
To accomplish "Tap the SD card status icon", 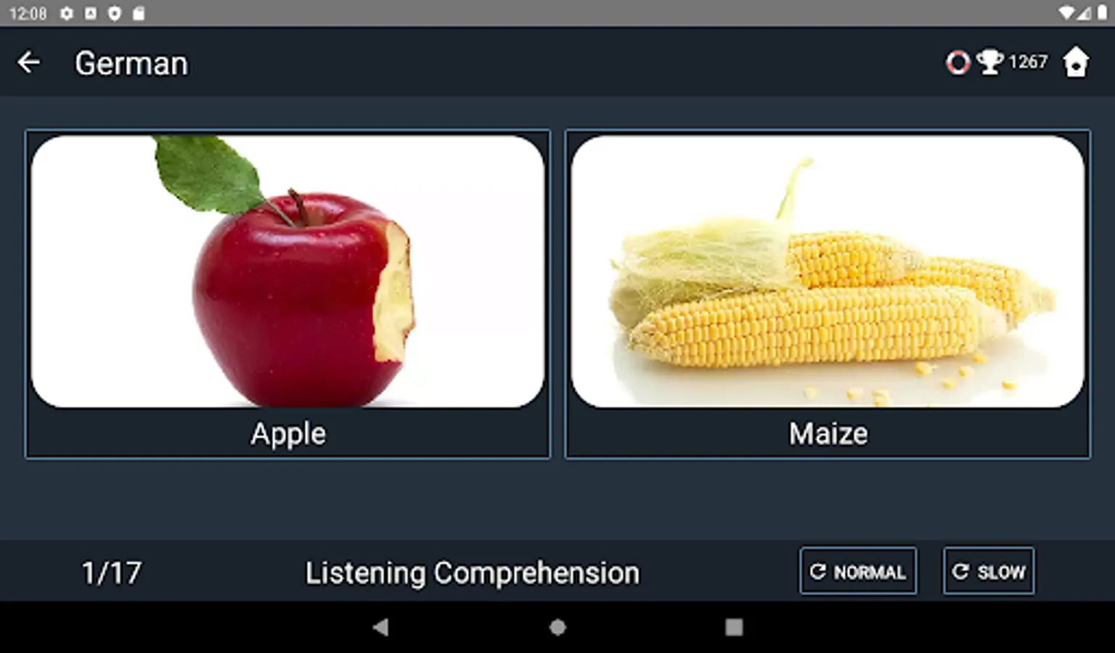I will click(x=139, y=14).
